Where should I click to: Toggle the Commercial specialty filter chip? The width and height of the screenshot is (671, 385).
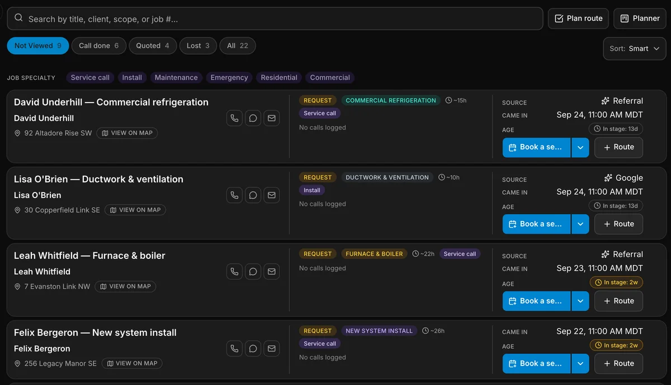(330, 78)
